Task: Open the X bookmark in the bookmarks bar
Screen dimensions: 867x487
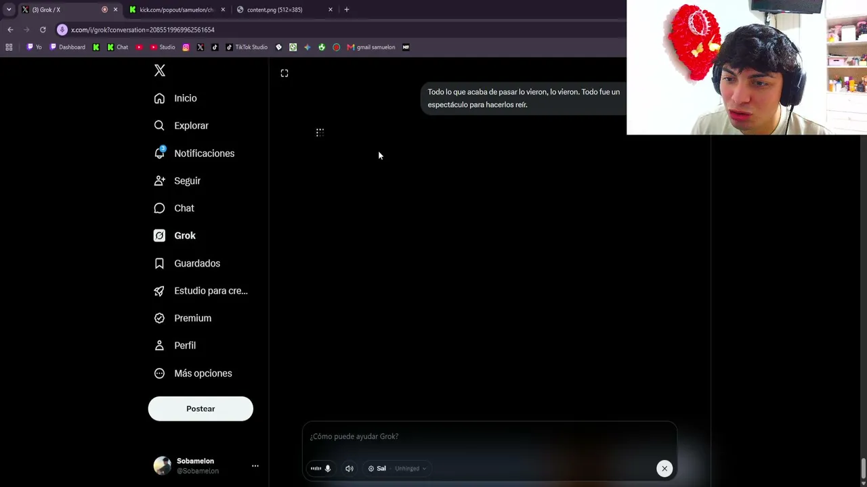Action: 200,47
